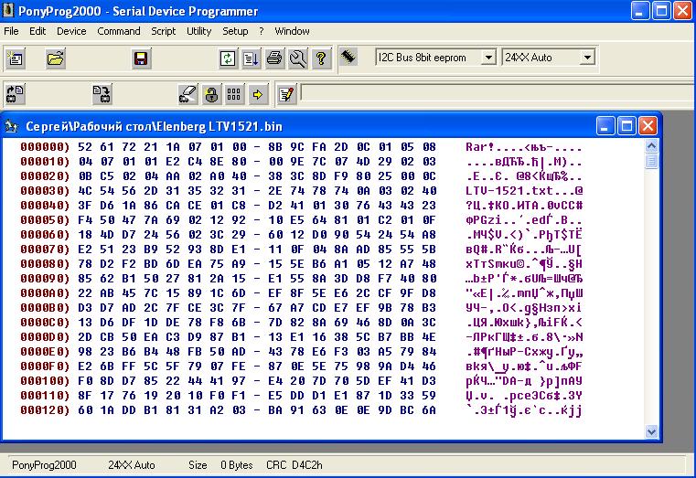Click the ASCII text 'LTV-1521.txt...@'
Image resolution: width=696 pixels, height=478 pixels.
click(x=524, y=191)
